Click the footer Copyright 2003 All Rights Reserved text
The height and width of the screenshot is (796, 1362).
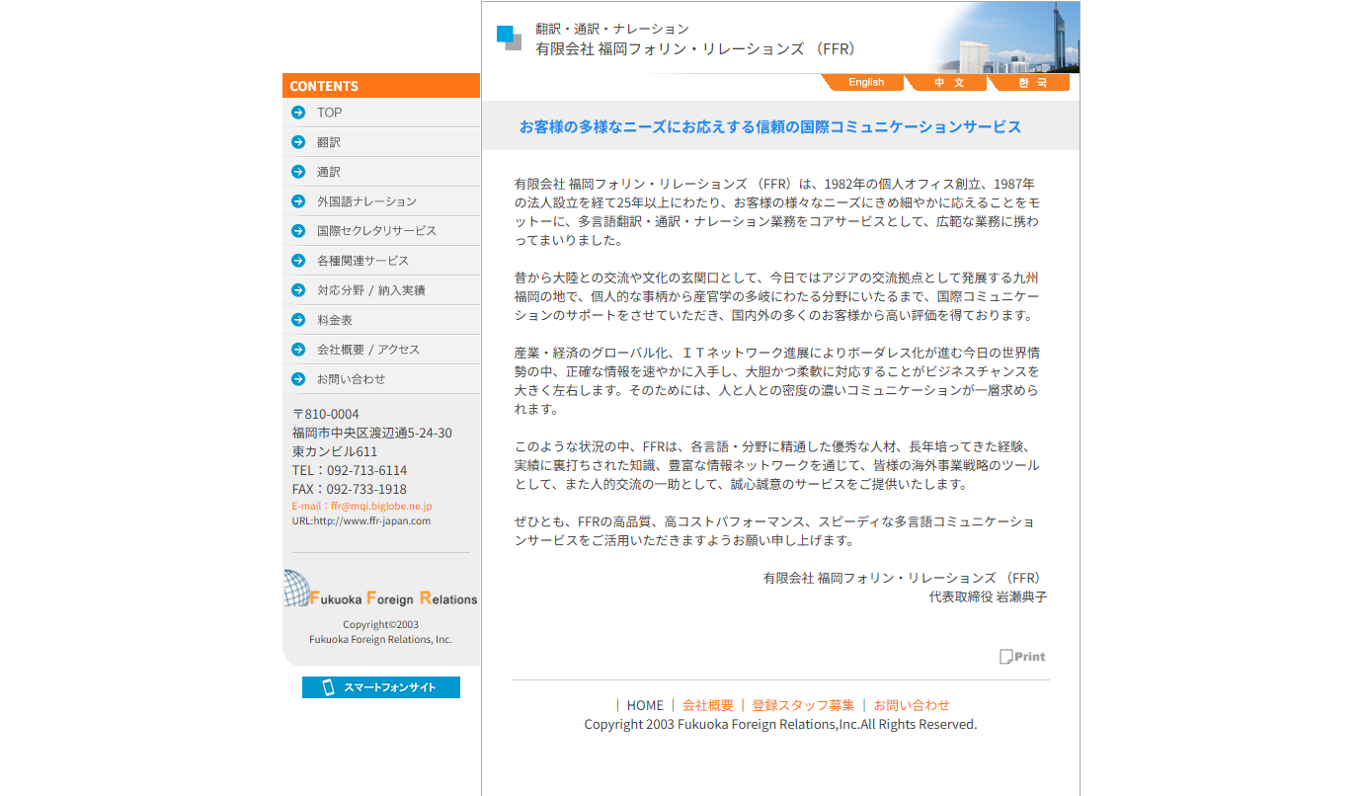[x=780, y=724]
